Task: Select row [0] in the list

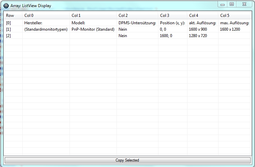Action: click(8, 23)
